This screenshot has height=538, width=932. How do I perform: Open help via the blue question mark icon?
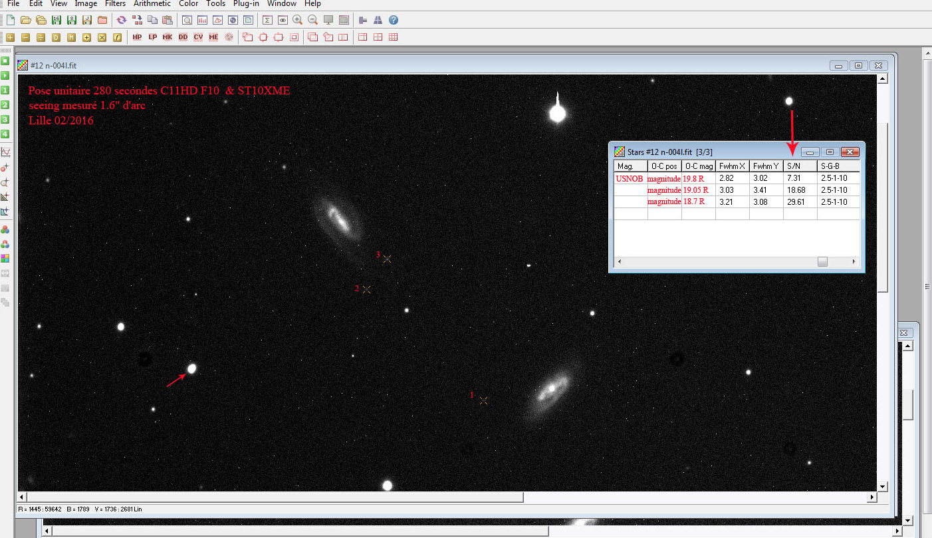(394, 20)
